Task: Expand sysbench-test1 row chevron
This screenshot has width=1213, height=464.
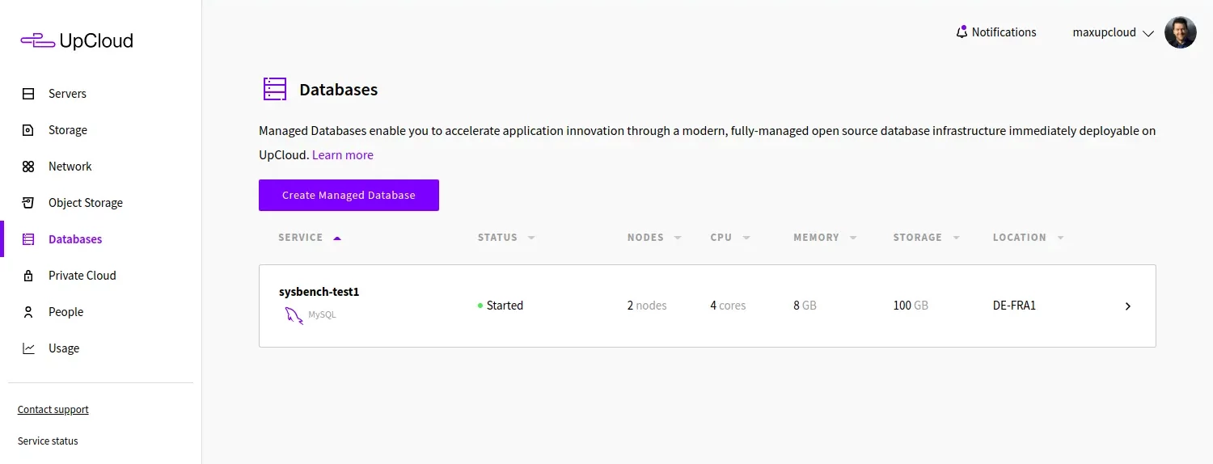Action: tap(1128, 306)
